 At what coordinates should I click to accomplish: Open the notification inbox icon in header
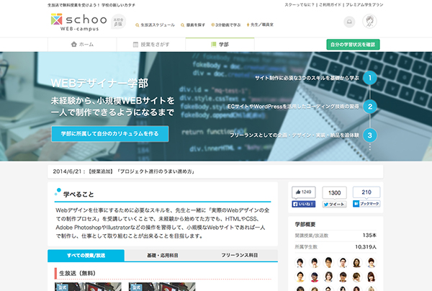pyautogui.click(x=348, y=22)
